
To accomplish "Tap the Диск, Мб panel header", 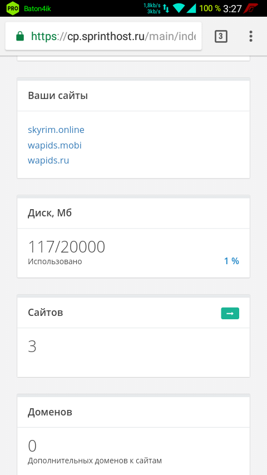I will point(133,213).
